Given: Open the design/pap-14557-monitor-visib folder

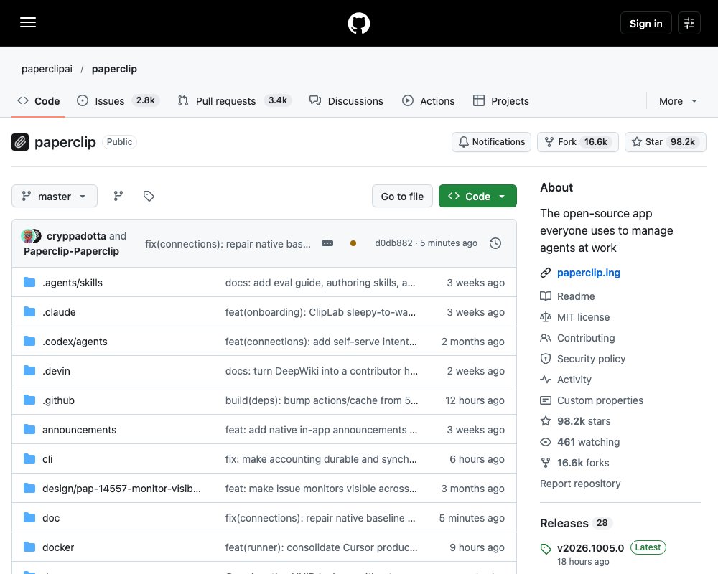Looking at the screenshot, I should [x=121, y=489].
